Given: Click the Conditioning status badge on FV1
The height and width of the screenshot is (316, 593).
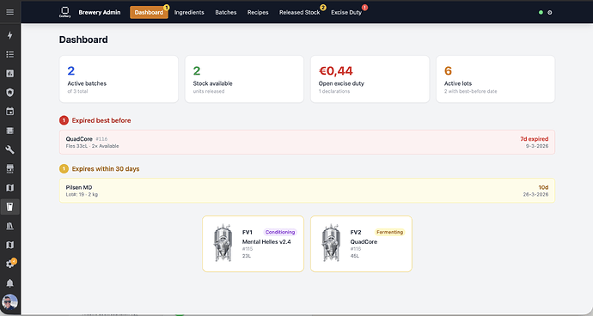Looking at the screenshot, I should point(280,232).
